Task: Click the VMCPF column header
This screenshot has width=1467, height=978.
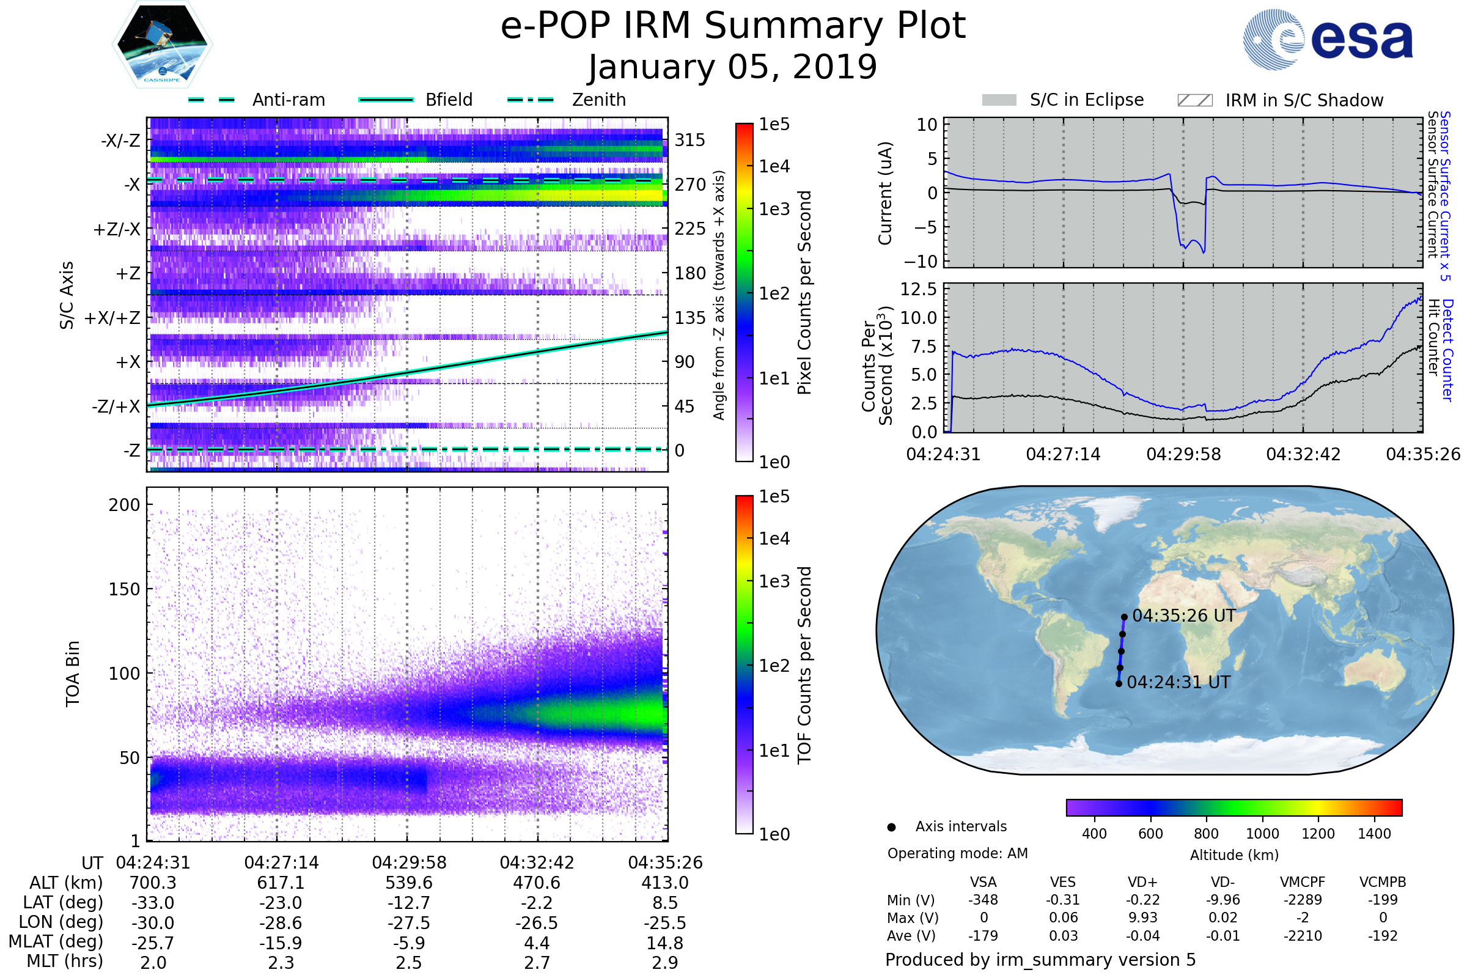Action: coord(1303,882)
